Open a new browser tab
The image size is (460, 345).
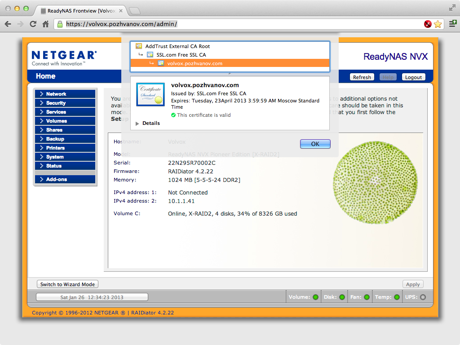pyautogui.click(x=135, y=11)
